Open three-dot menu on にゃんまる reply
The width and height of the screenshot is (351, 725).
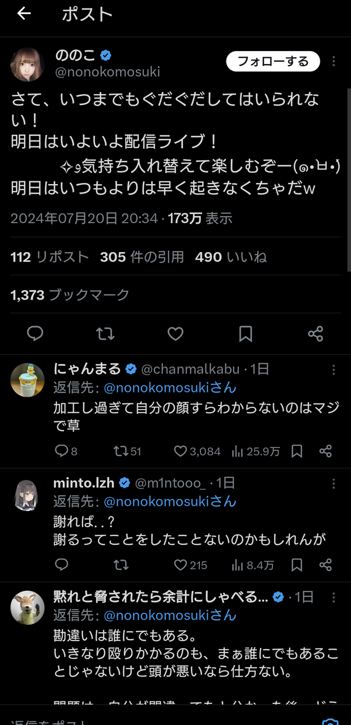334,370
